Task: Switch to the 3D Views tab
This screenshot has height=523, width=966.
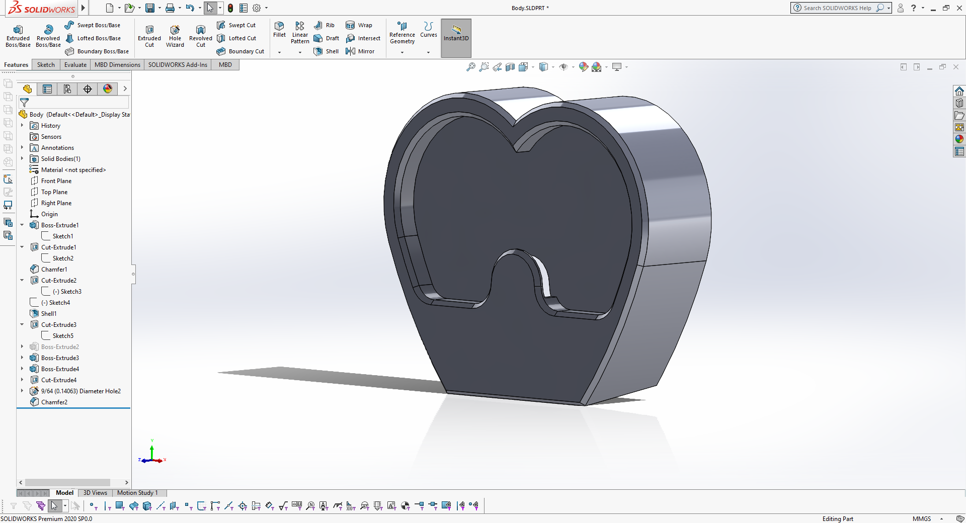Action: [95, 493]
